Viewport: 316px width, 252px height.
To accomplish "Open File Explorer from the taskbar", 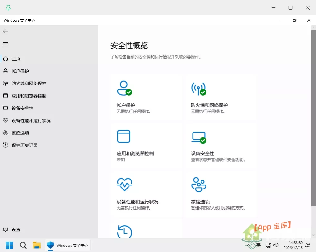I will click(37, 245).
